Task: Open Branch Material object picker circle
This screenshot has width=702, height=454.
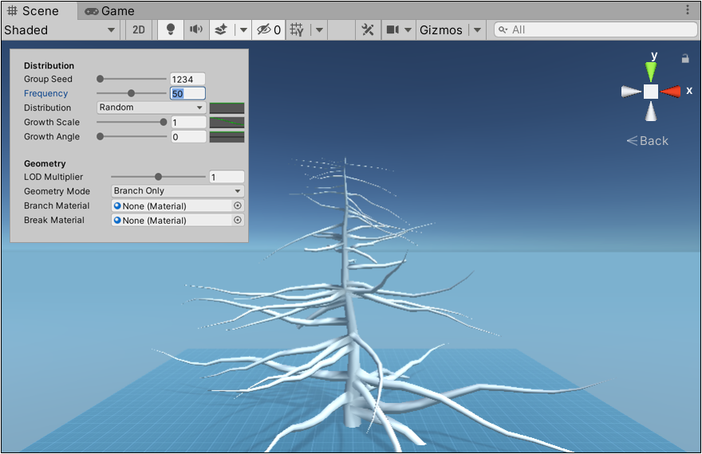Action: (x=237, y=205)
